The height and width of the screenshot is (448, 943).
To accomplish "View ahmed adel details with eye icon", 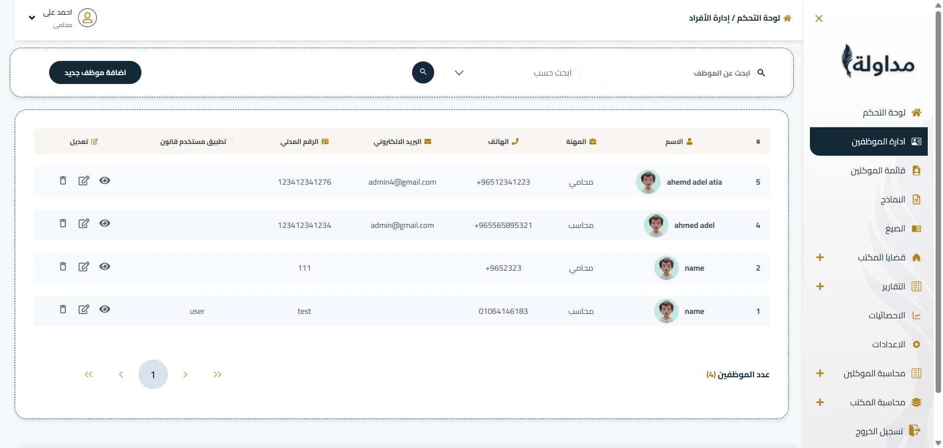I will pos(105,223).
